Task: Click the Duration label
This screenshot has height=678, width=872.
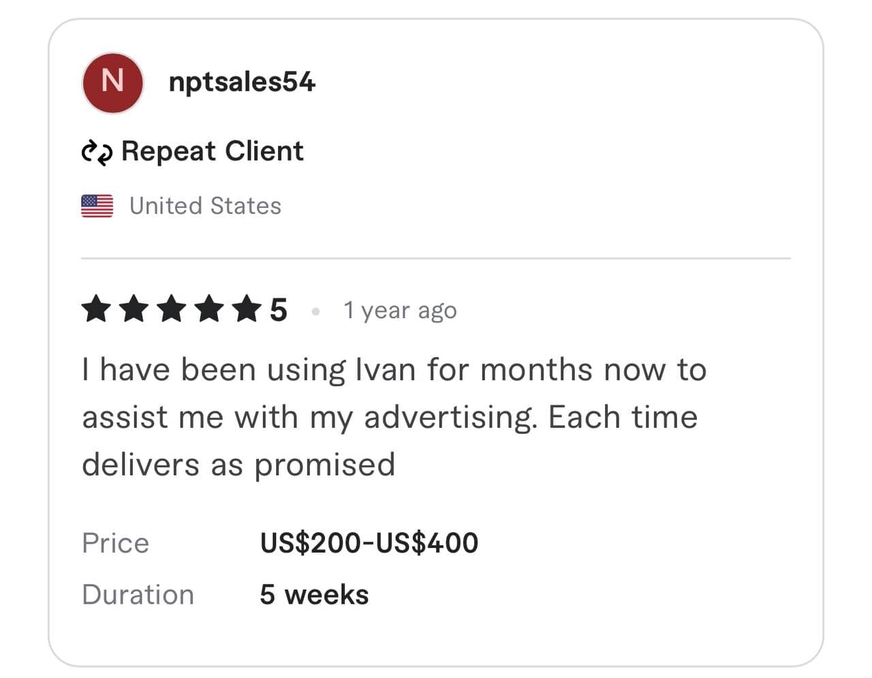Action: coord(138,595)
